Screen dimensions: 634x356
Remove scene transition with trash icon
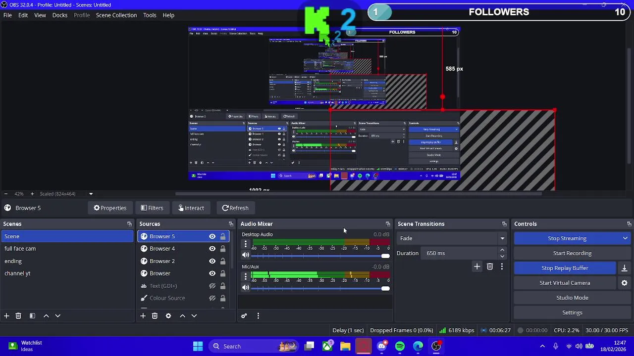click(x=490, y=267)
